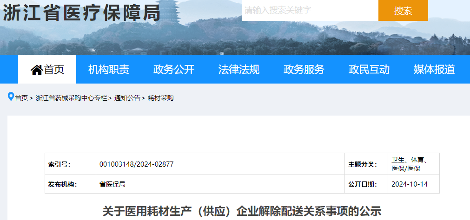Click the 公开日期 label cell
The height and width of the screenshot is (220, 470).
(x=366, y=184)
